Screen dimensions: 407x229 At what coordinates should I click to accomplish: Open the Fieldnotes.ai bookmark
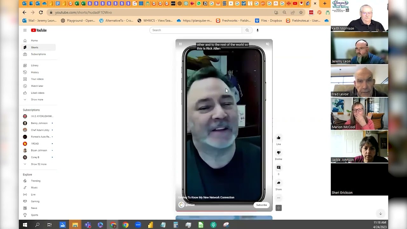(303, 21)
